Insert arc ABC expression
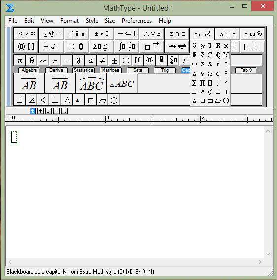 (x=91, y=83)
